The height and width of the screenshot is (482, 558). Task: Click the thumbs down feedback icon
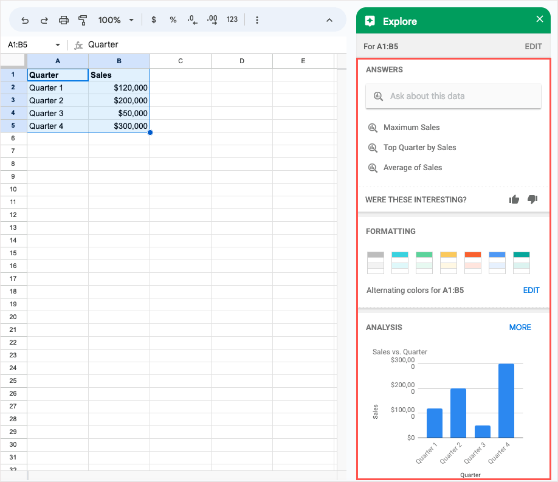coord(532,199)
